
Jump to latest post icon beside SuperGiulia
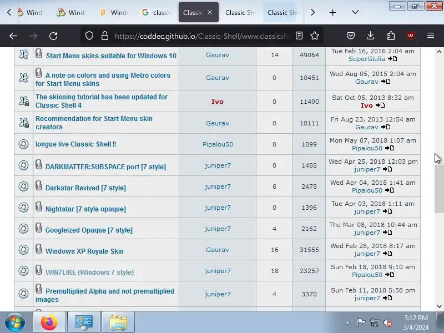392,59
